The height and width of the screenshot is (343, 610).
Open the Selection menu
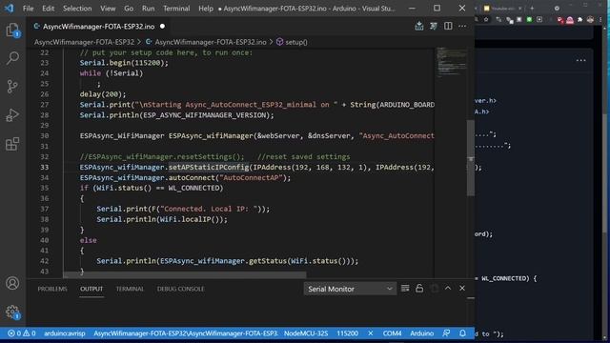point(77,9)
